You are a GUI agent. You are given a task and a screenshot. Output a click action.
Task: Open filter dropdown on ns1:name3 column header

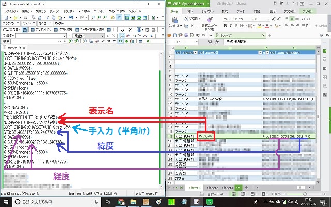260,52
